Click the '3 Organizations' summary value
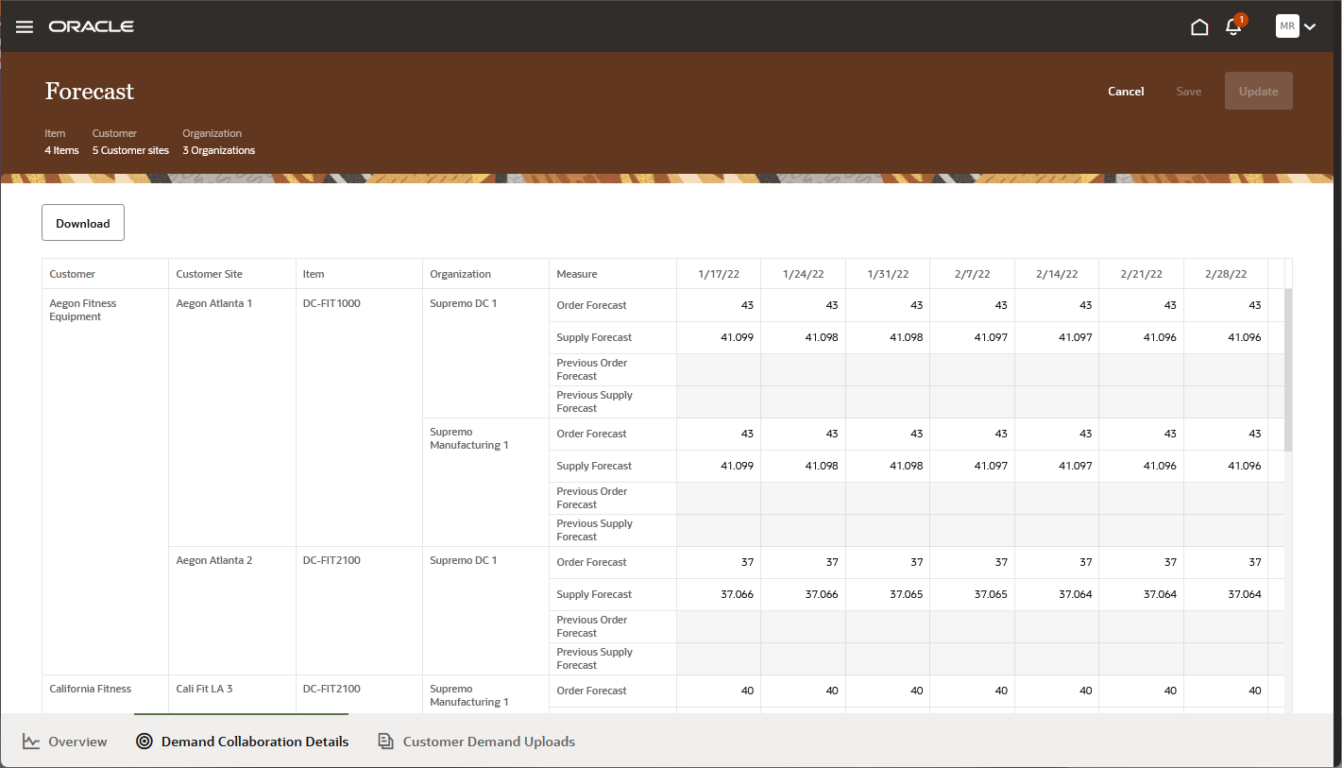The image size is (1342, 768). (219, 150)
